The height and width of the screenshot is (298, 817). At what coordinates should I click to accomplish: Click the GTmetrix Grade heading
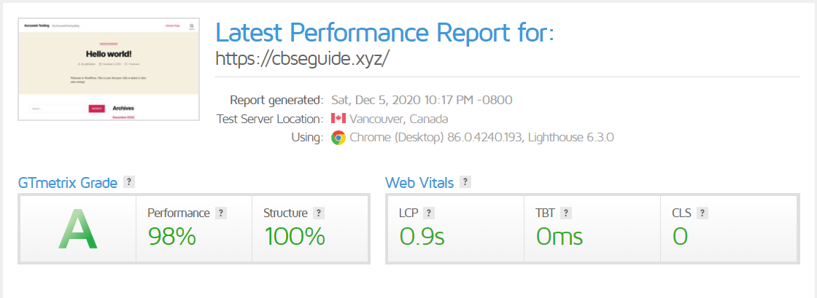coord(68,183)
